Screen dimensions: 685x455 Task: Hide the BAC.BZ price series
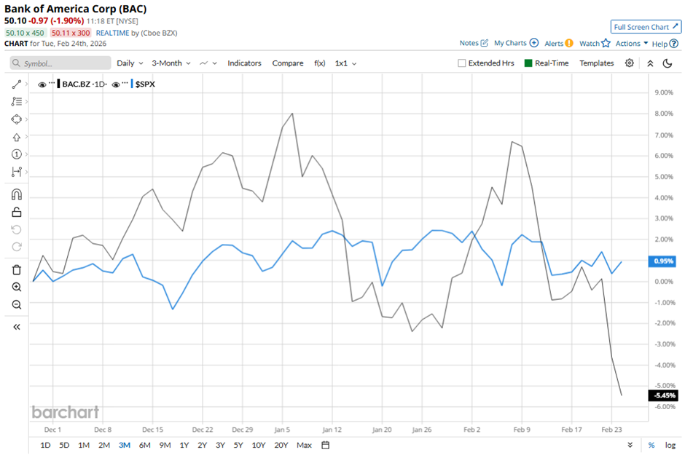(42, 84)
